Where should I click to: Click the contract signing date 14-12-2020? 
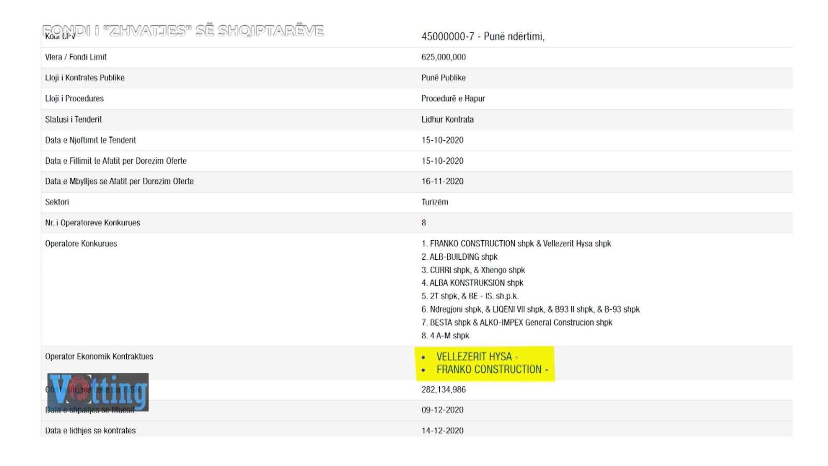(x=442, y=430)
